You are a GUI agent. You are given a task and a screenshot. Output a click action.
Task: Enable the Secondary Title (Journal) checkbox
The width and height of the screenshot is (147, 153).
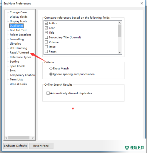coord(46,37)
